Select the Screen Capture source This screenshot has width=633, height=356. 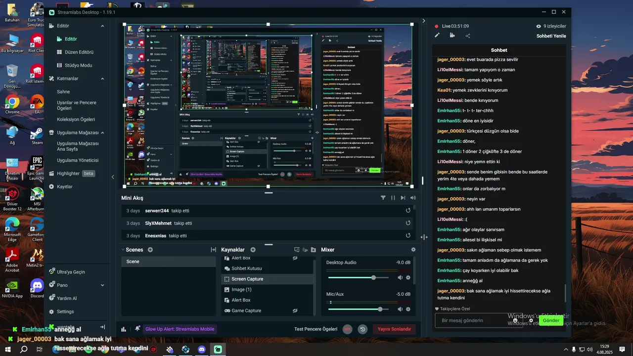(x=267, y=279)
